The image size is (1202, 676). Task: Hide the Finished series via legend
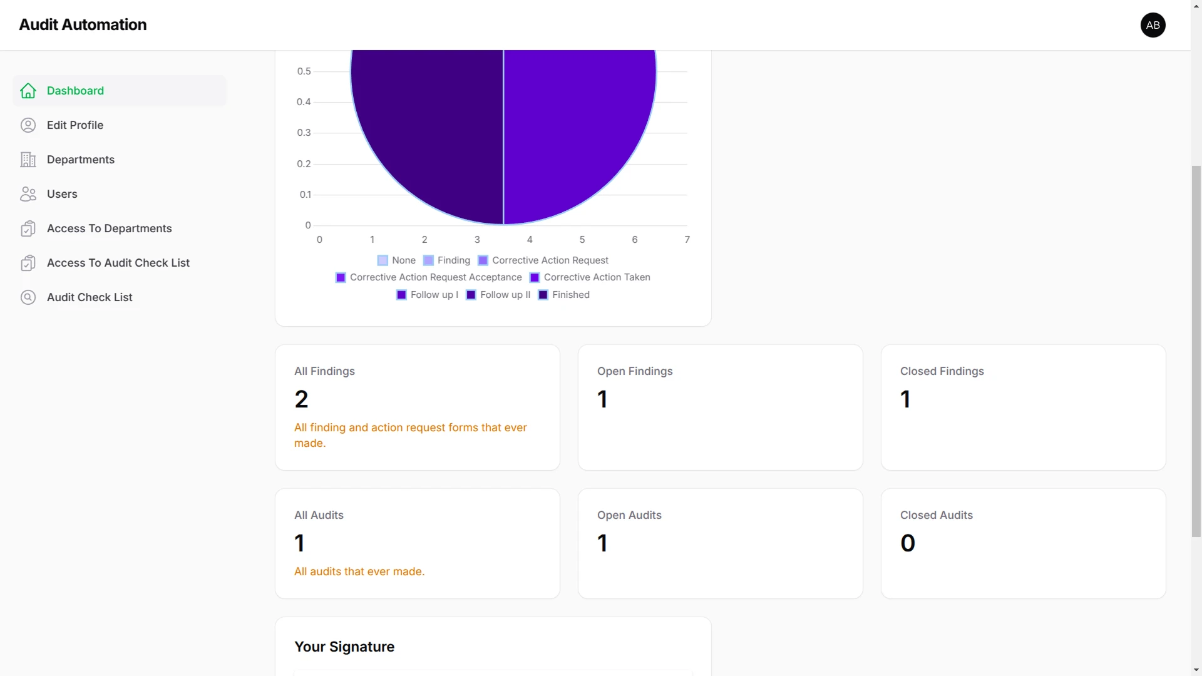click(563, 295)
